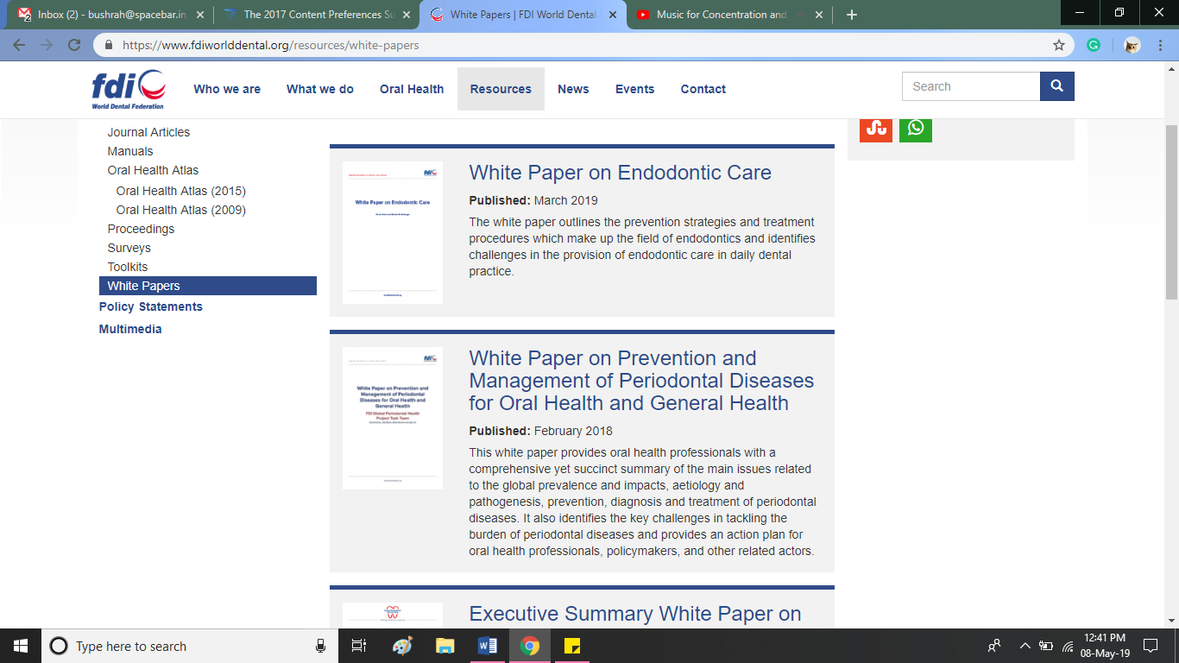Open Microsoft Word from taskbar
This screenshot has height=663, width=1179.
pos(487,646)
